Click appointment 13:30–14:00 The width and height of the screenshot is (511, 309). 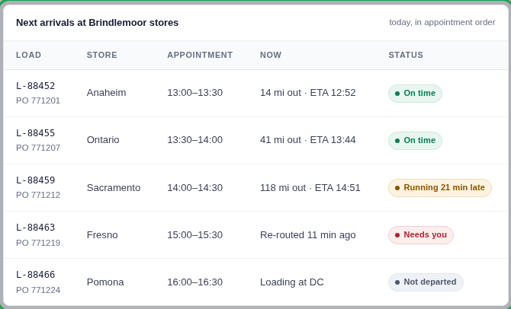click(195, 140)
